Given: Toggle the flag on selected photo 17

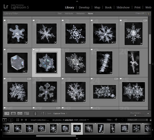Looking at the screenshot, I should (34, 49).
